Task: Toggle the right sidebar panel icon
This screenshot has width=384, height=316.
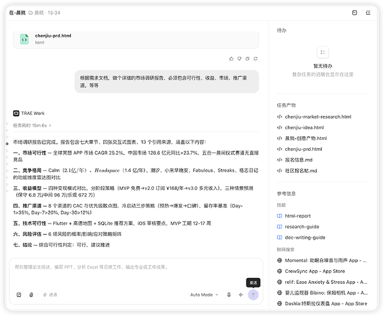Action: pos(368,13)
